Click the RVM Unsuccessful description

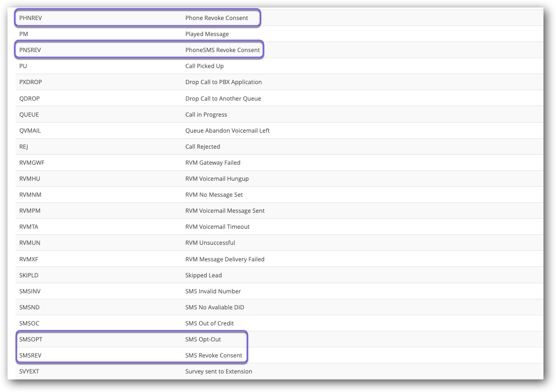point(210,243)
